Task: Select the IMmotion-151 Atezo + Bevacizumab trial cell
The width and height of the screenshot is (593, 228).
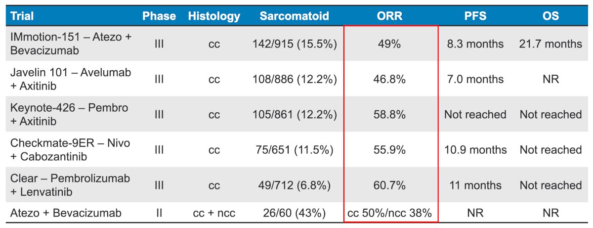Action: 71,44
